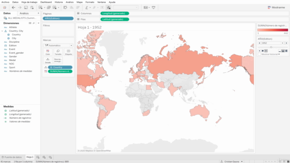Viewport: 290px width, 163px height.
Task: Open the show/hide cards icon
Action: point(146,8)
